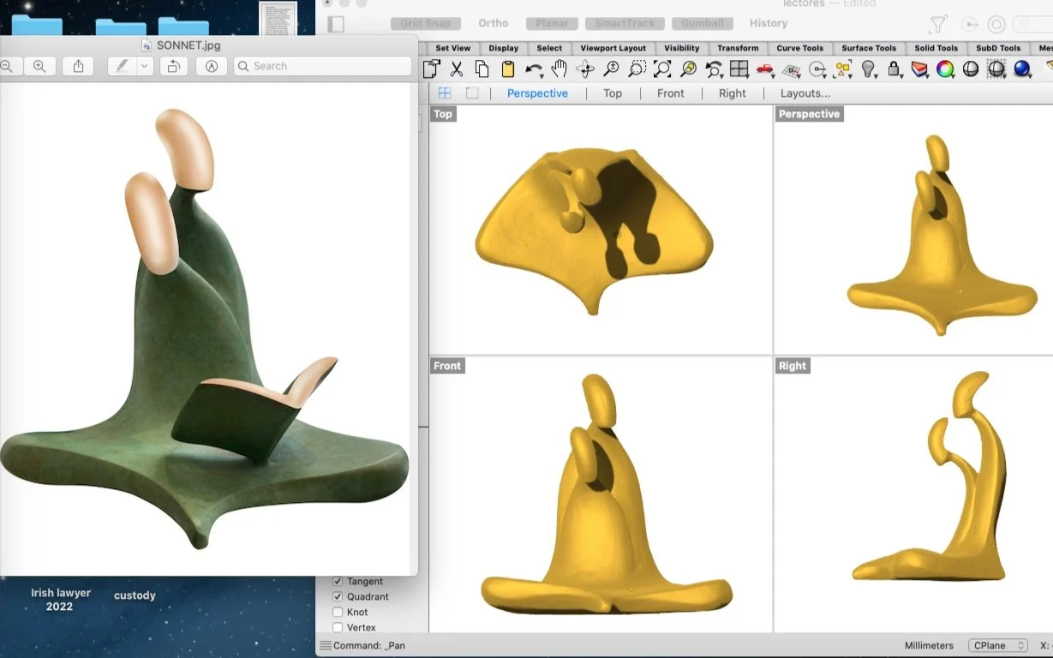Open the Curve Tools toolbar tab

[800, 48]
